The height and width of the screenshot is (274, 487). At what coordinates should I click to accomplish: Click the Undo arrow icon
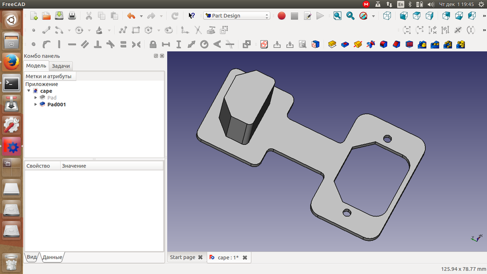click(x=131, y=16)
